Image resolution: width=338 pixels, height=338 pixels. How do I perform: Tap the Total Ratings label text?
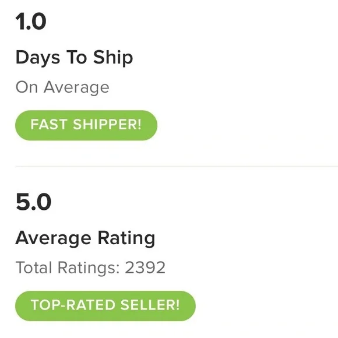coord(68,267)
